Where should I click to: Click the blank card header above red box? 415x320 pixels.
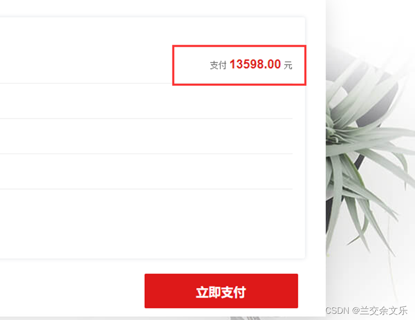pyautogui.click(x=152, y=31)
